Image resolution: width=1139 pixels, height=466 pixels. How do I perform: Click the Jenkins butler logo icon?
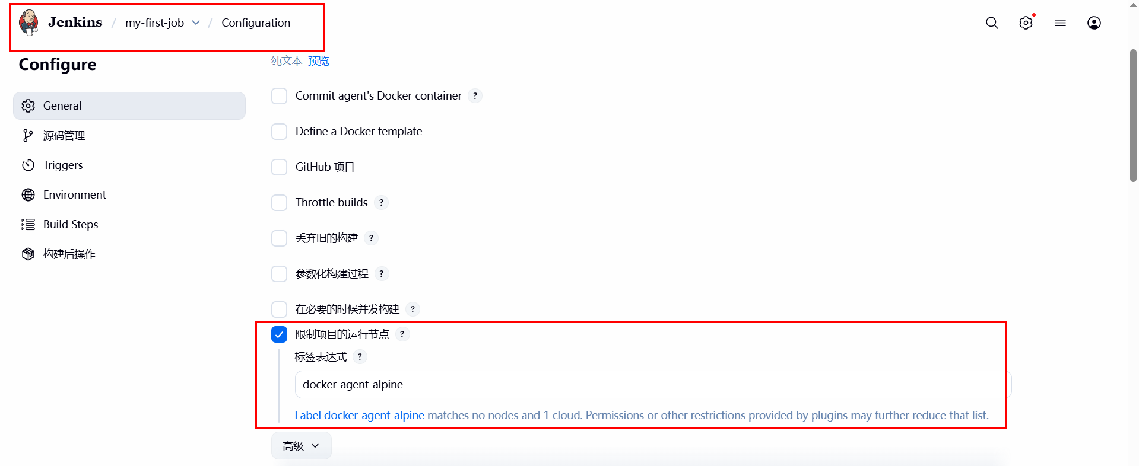tap(28, 23)
